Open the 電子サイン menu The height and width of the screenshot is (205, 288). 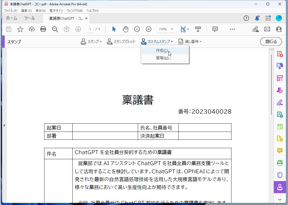click(56, 11)
